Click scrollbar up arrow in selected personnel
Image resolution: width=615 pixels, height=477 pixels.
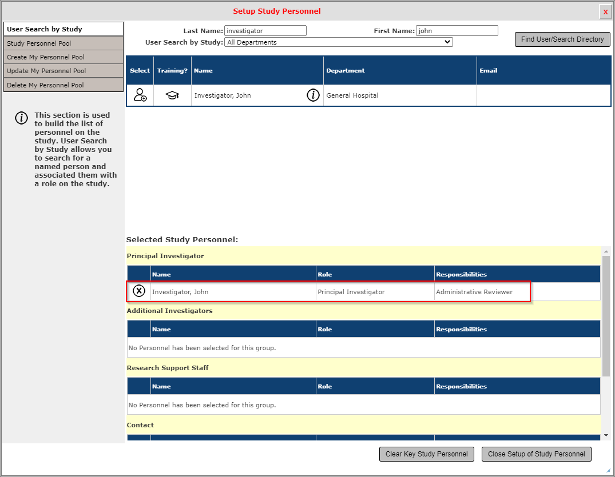coord(606,251)
